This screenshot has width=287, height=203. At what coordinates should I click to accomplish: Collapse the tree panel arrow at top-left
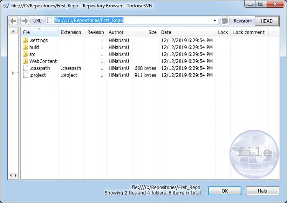[x=13, y=31]
